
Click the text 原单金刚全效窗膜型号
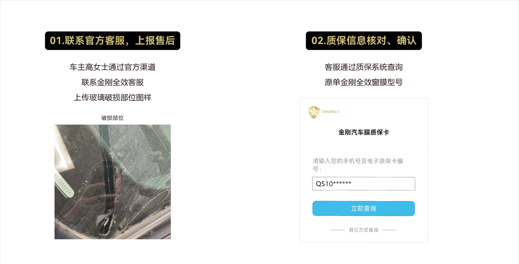point(364,82)
